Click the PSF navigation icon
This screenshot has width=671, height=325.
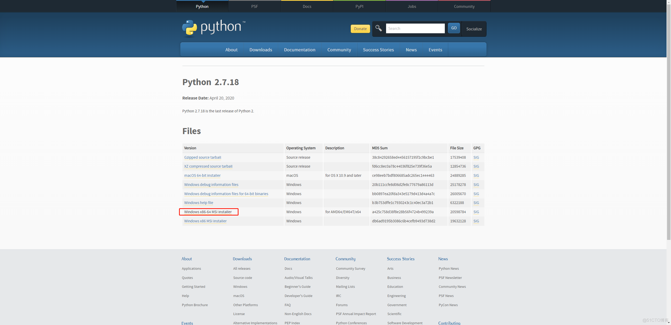(254, 5)
